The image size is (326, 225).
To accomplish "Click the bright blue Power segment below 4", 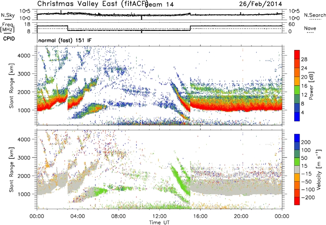I will click(x=297, y=117).
